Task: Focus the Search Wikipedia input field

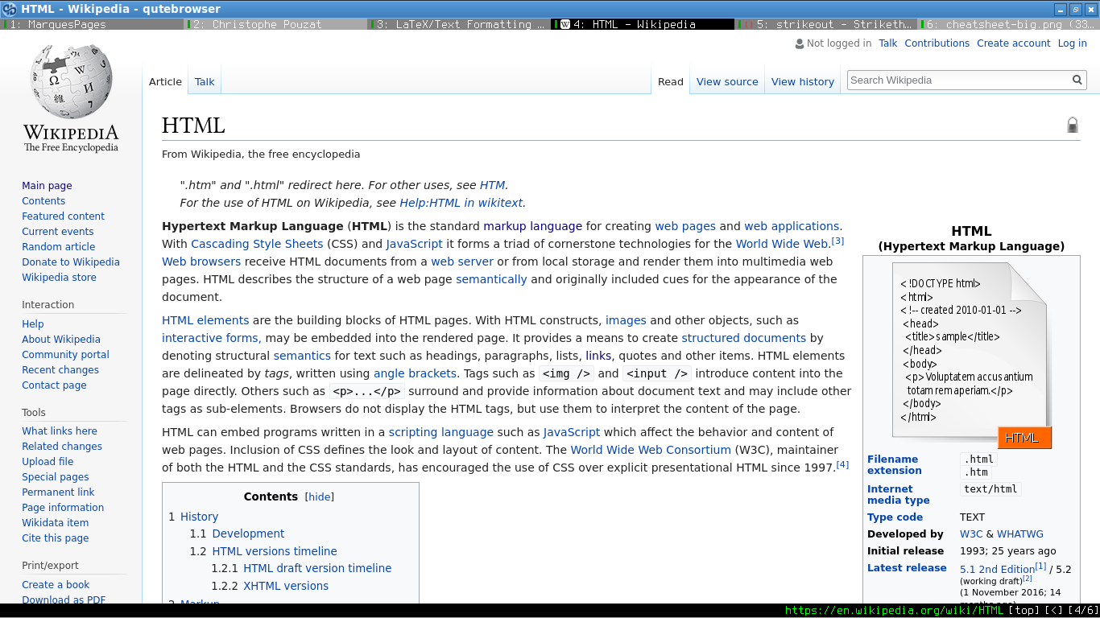Action: click(958, 80)
